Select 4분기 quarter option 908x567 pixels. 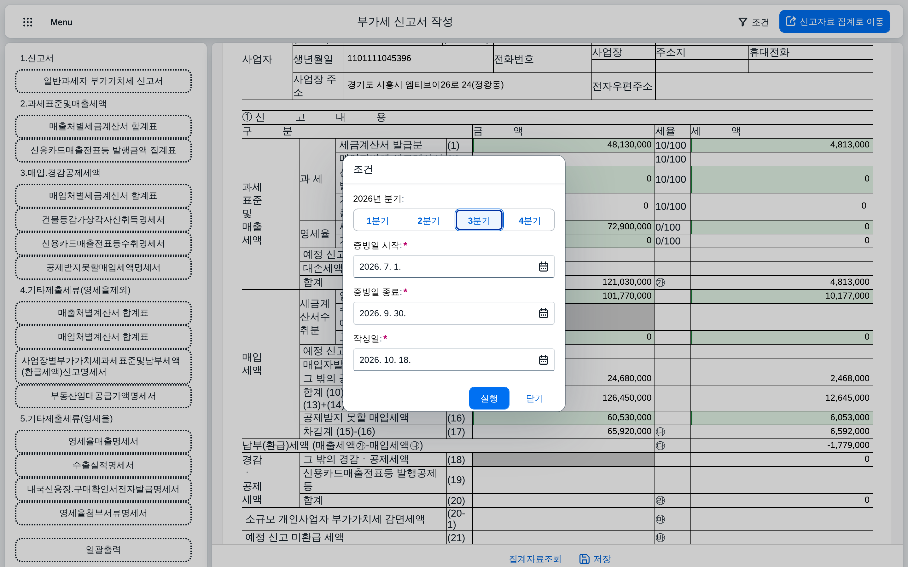[529, 220]
